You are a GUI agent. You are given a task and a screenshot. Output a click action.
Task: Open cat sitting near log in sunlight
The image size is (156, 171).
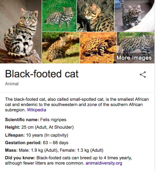point(61,48)
